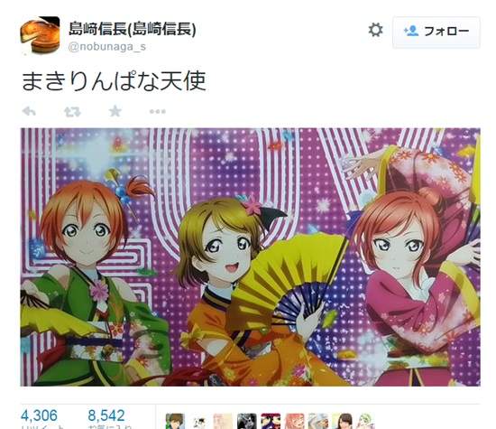Open sixth pink avatar in retweeter list
Screen dimensions: 496x429
(x=295, y=422)
